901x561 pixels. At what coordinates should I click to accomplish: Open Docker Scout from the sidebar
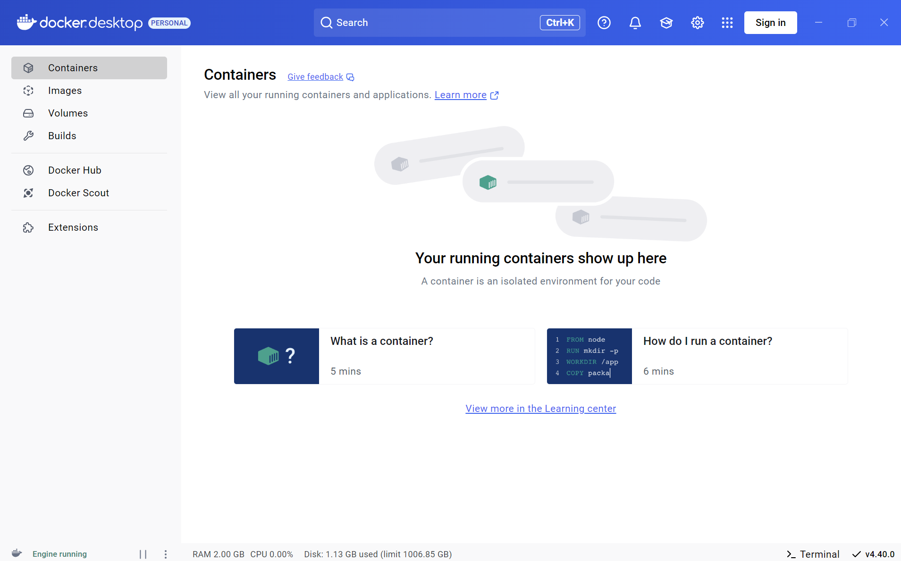(78, 193)
